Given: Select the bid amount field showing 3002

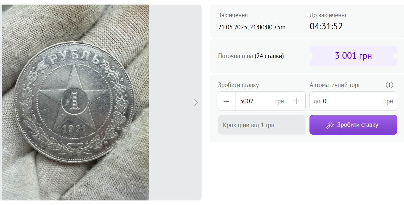Looking at the screenshot, I should (x=257, y=101).
